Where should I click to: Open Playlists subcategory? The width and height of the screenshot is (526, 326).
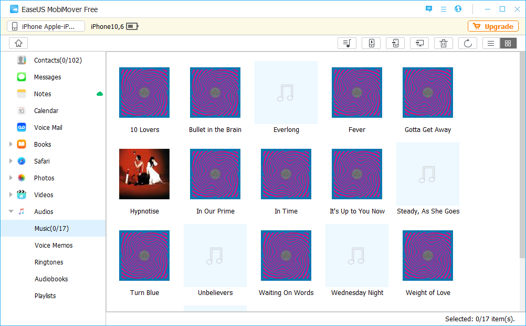click(x=45, y=296)
